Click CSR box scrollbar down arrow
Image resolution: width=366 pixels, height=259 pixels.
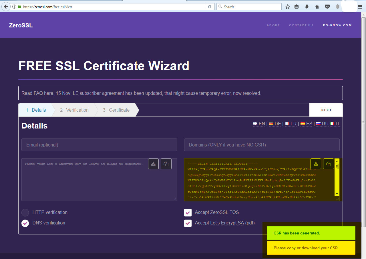pyautogui.click(x=337, y=194)
